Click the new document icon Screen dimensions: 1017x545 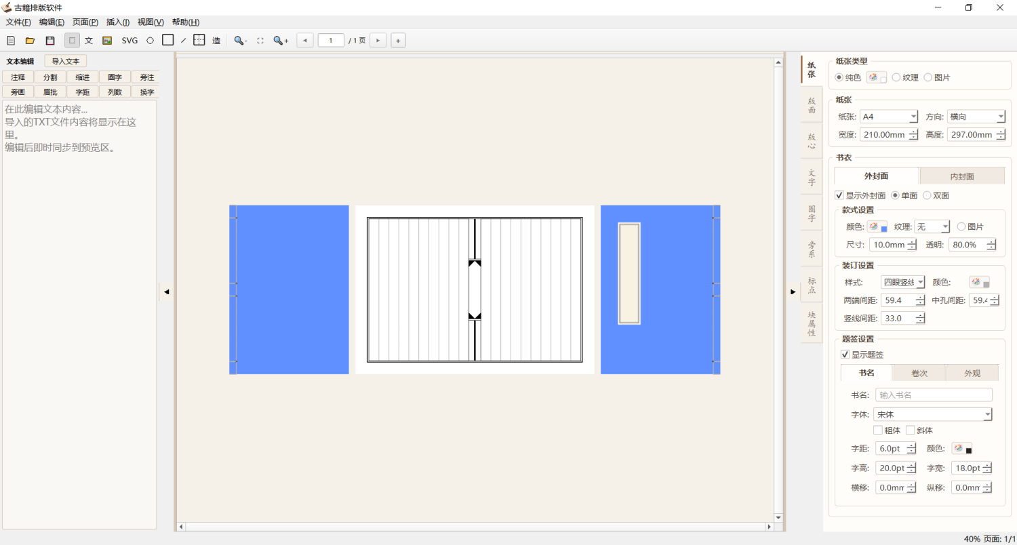(x=11, y=41)
